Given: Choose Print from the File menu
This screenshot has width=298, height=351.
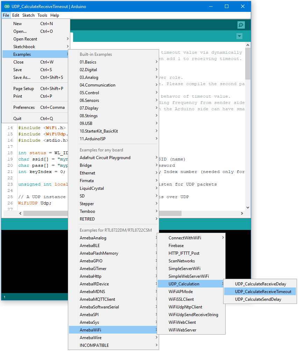Looking at the screenshot, I should tap(36, 96).
